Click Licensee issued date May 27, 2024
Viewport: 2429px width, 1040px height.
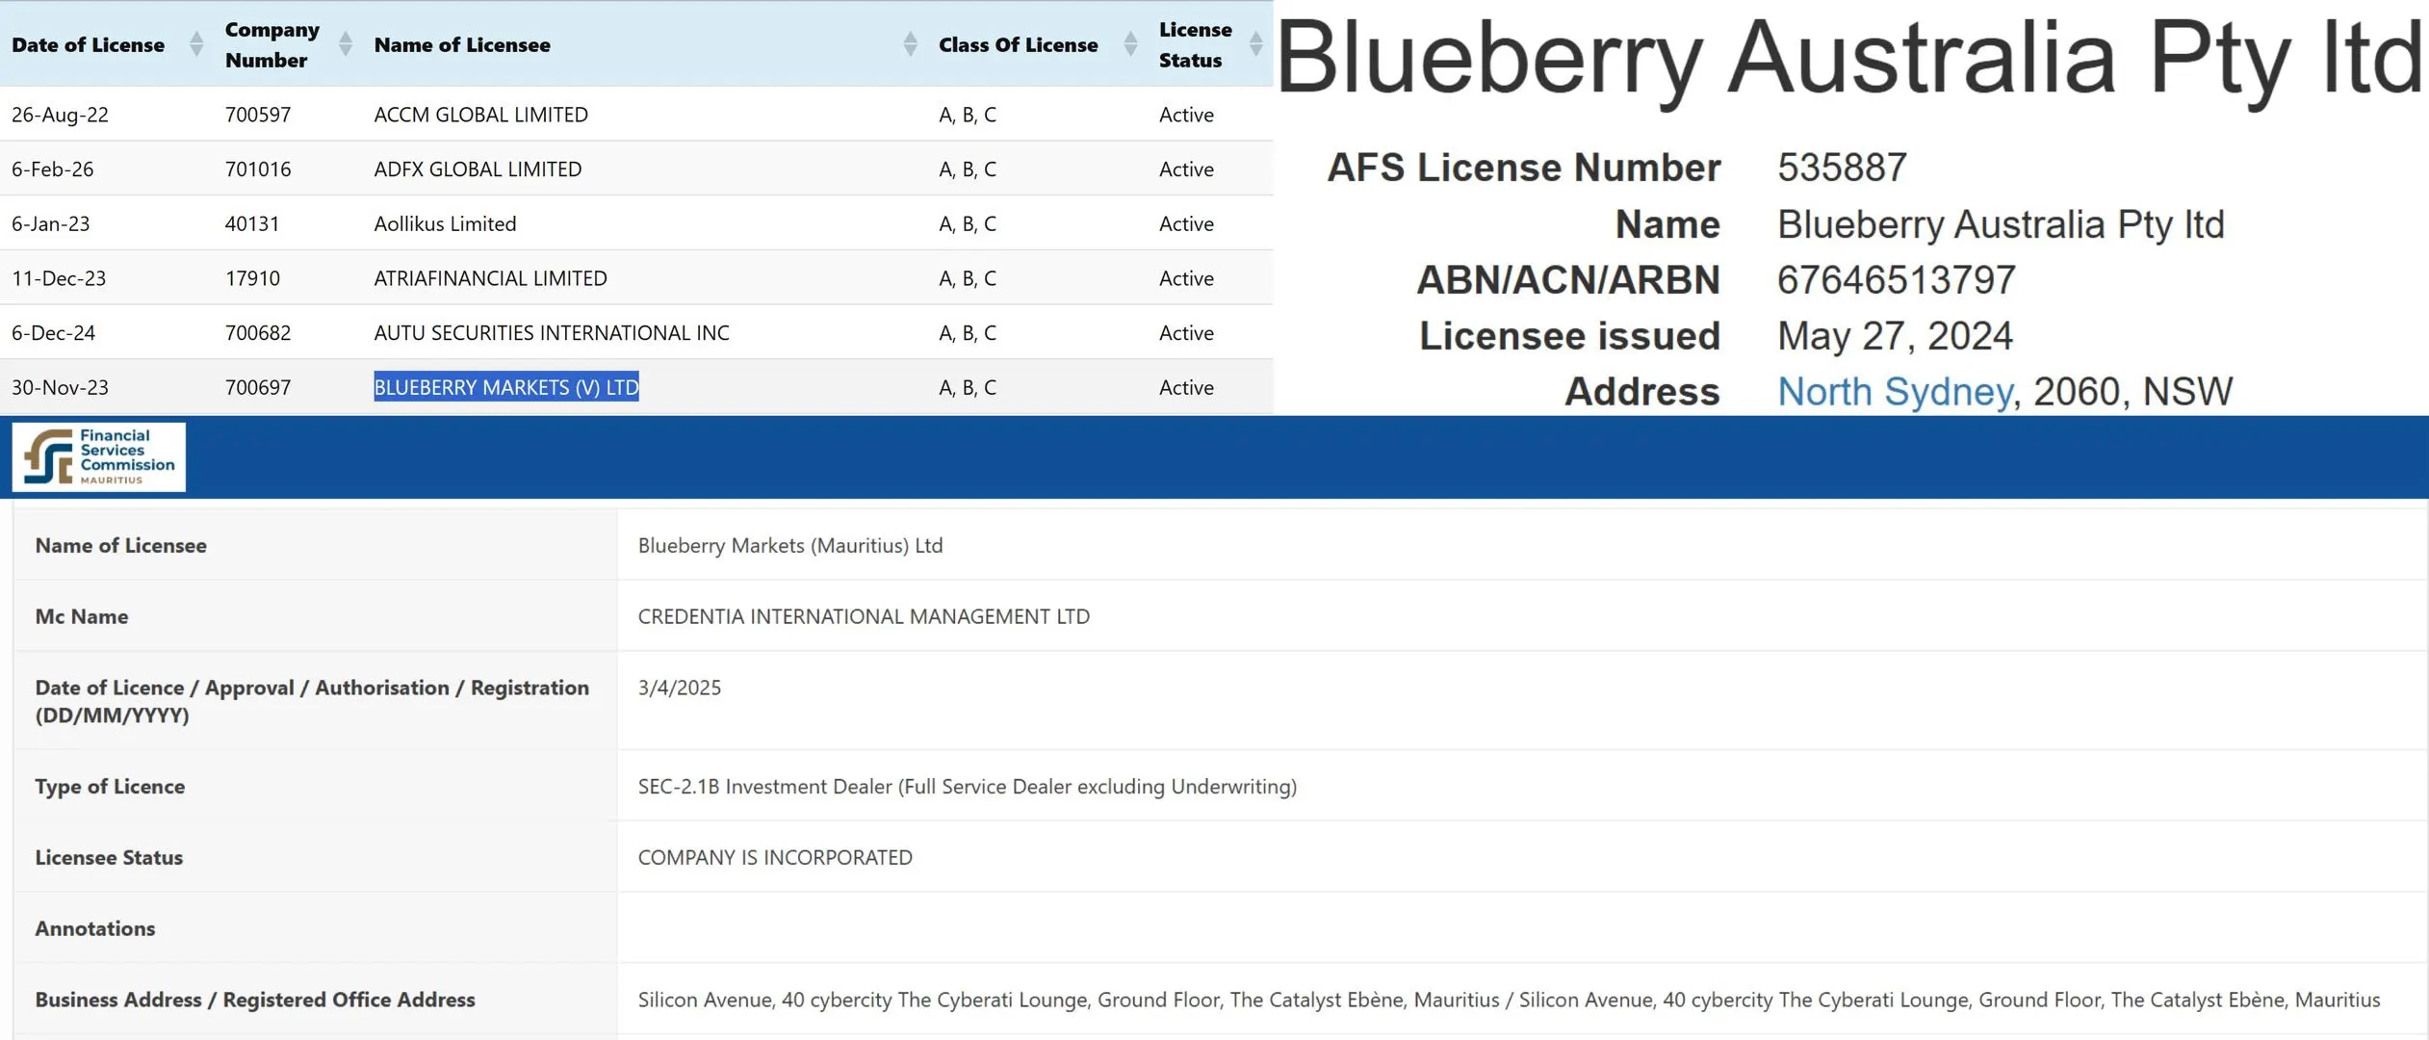point(1895,336)
